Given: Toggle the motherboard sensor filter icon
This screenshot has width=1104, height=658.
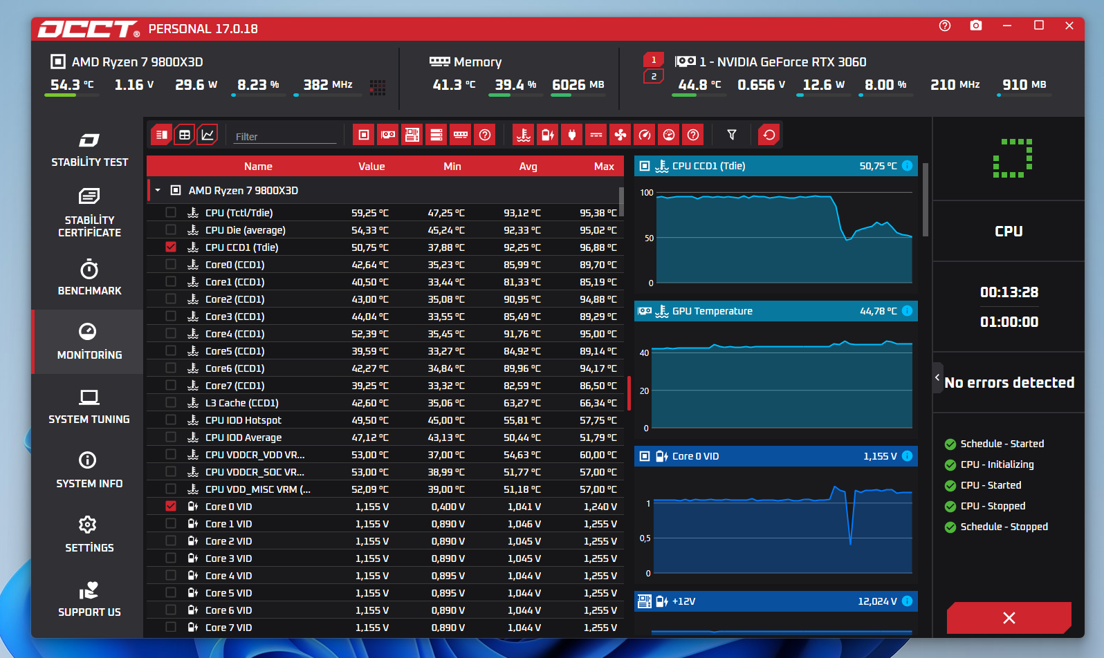Looking at the screenshot, I should (412, 135).
